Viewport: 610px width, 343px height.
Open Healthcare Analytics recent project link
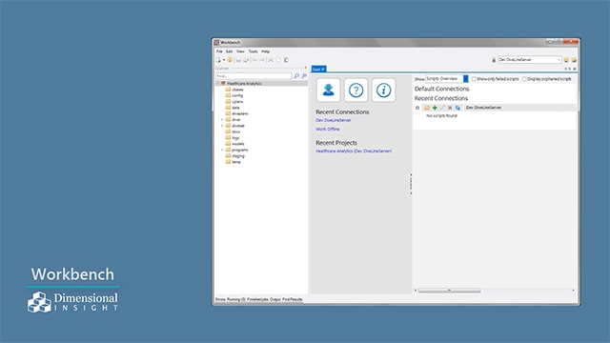pos(354,151)
